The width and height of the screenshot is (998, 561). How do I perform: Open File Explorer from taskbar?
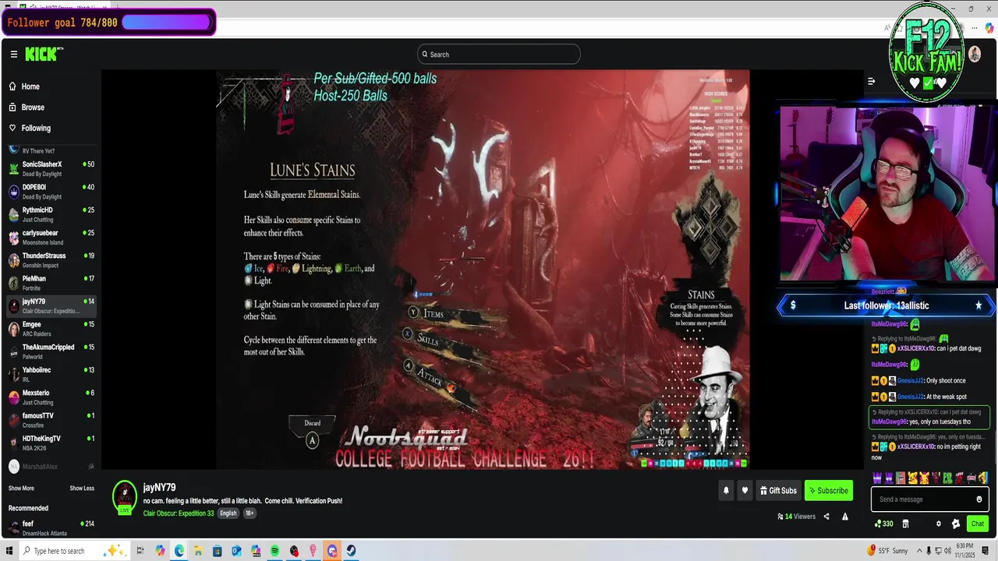click(x=198, y=551)
